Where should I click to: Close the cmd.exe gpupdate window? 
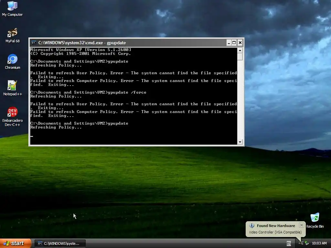pos(240,43)
